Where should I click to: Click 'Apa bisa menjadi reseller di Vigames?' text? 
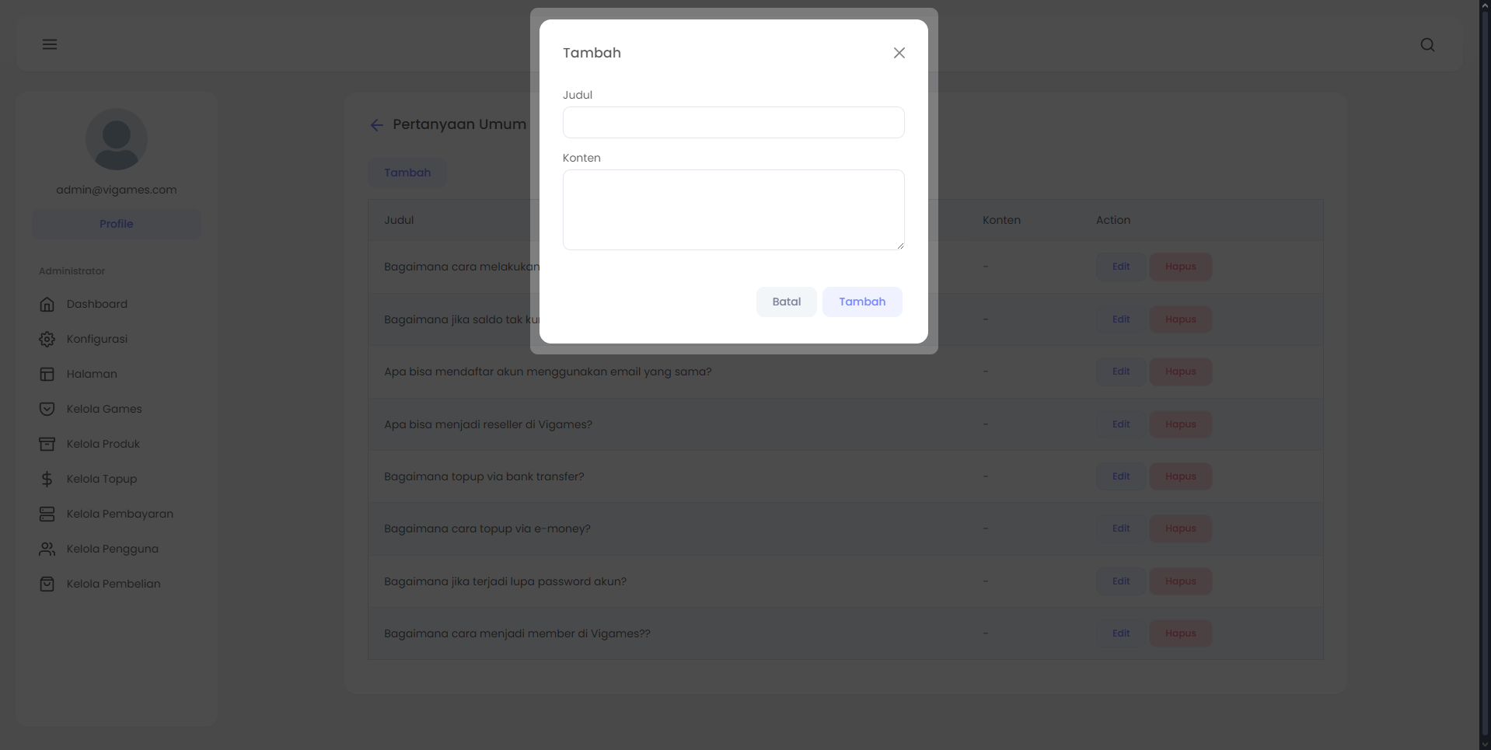488,424
